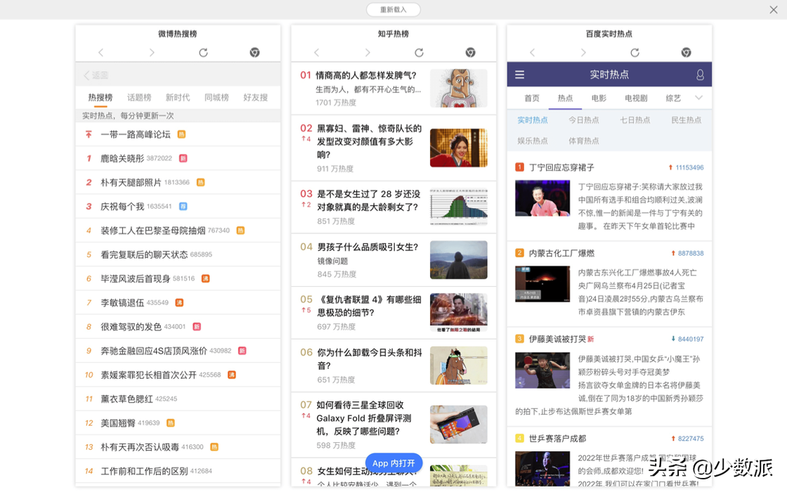
Task: Select the Baidu 热点 tab
Action: 565,98
